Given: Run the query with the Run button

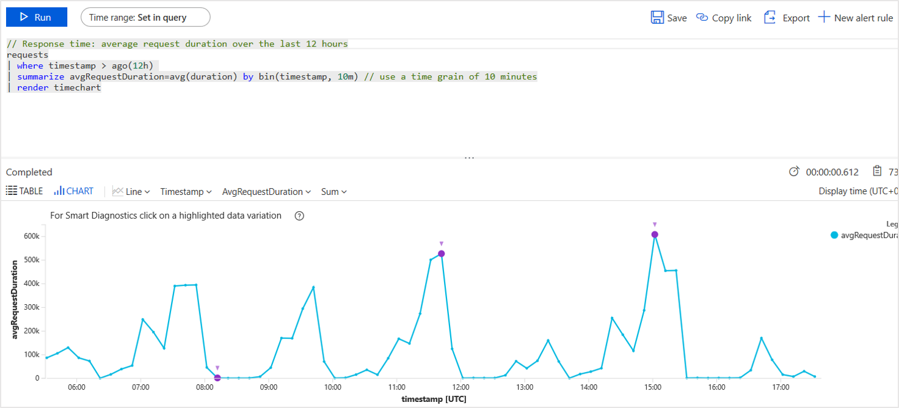Looking at the screenshot, I should point(37,17).
